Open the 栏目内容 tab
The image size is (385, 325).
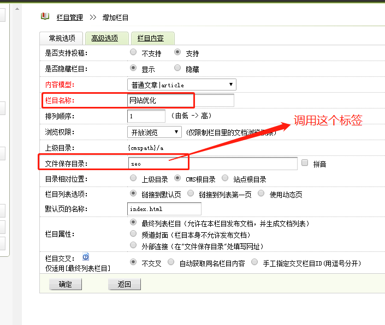(154, 38)
